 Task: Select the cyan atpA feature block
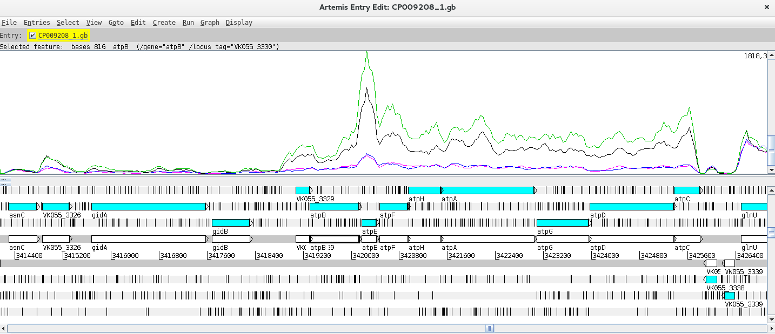pos(487,190)
